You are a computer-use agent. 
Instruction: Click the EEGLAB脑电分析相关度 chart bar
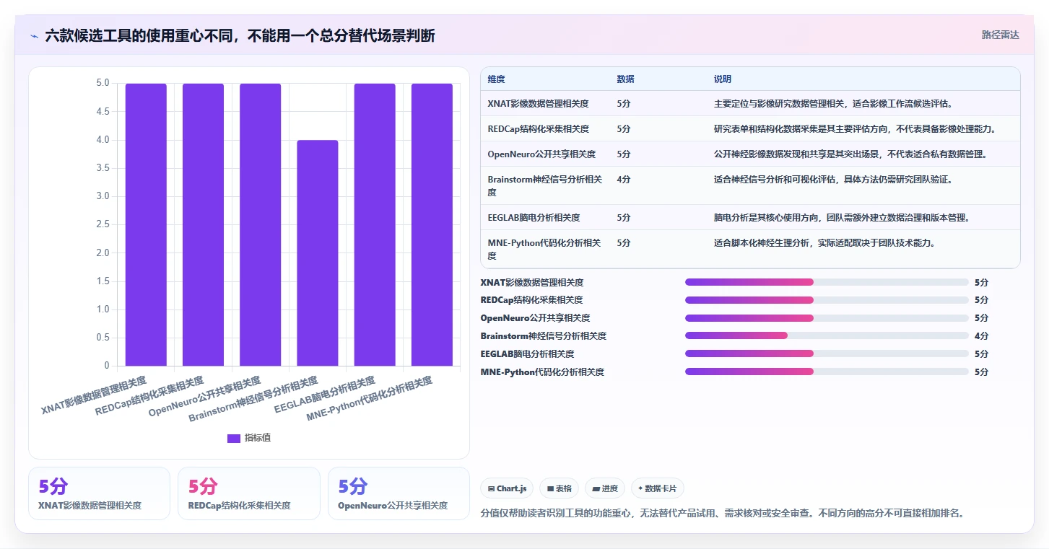pos(375,224)
